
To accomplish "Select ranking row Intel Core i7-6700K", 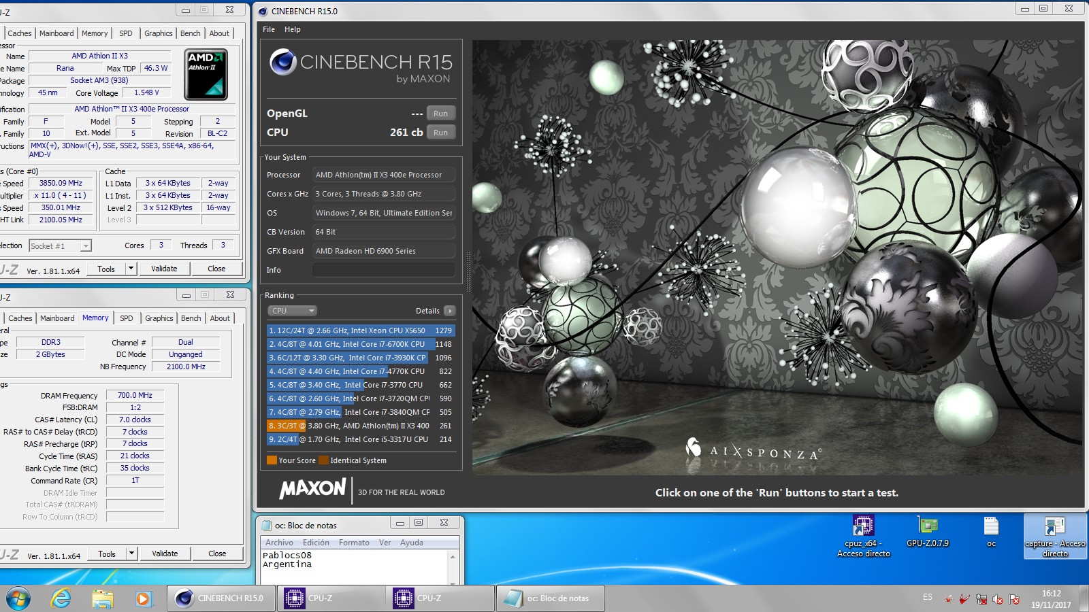I will click(361, 344).
